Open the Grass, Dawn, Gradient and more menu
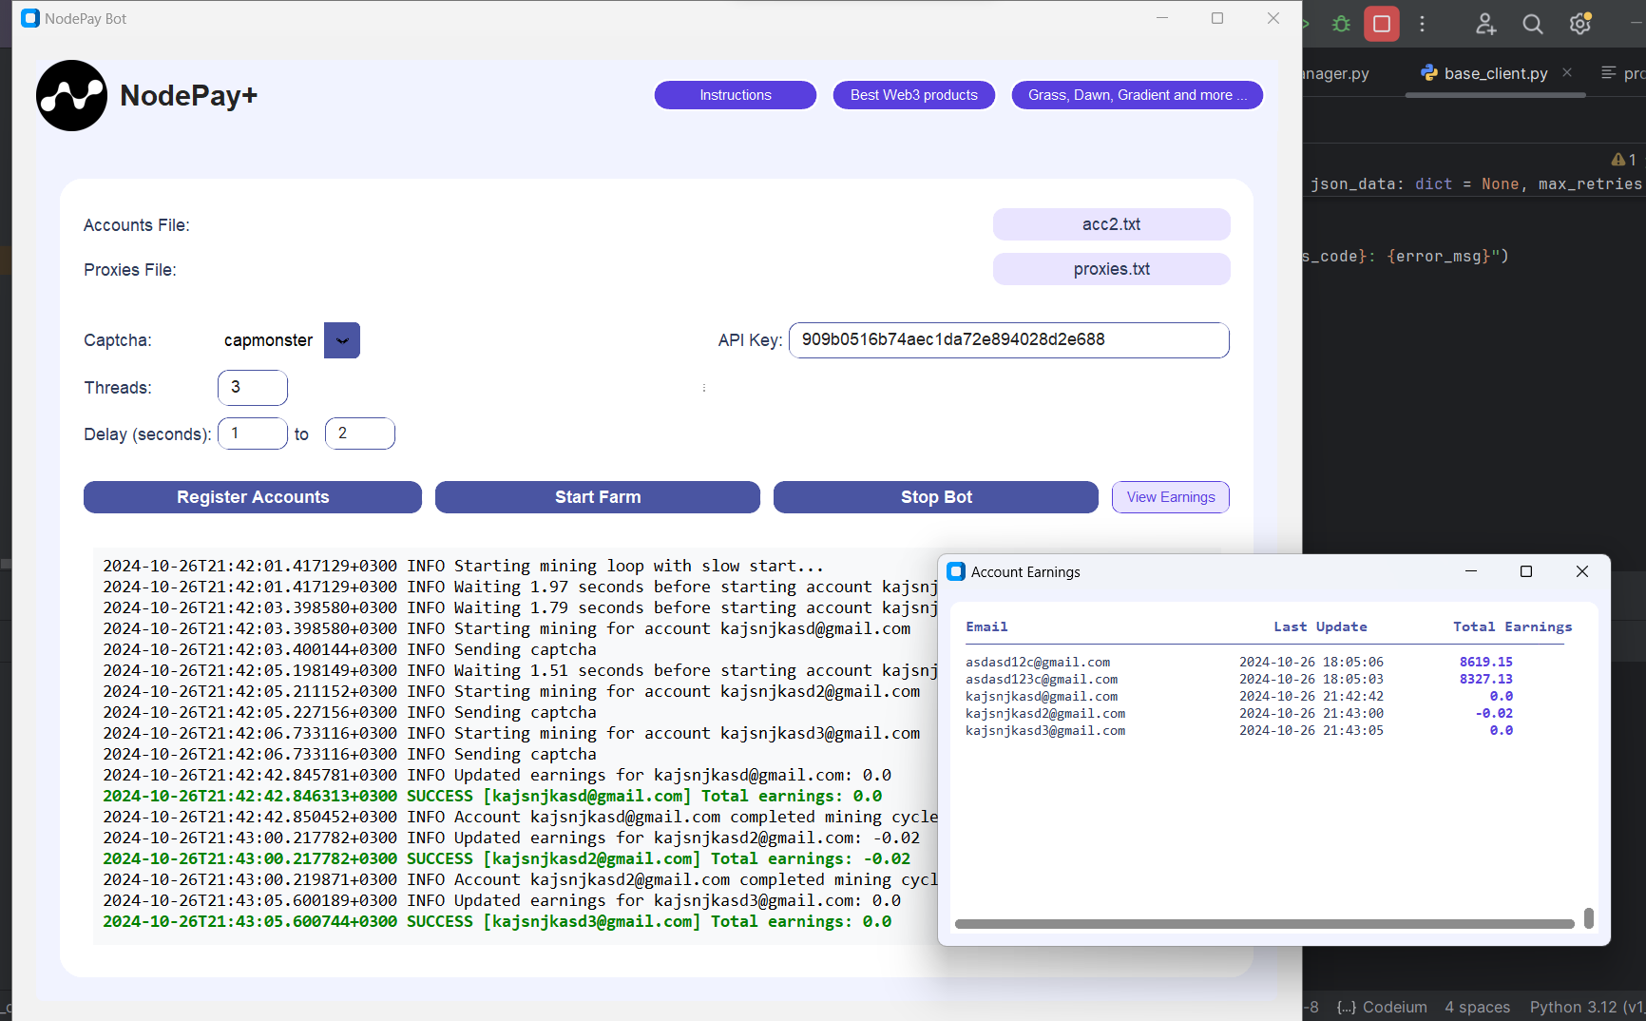 pyautogui.click(x=1137, y=95)
